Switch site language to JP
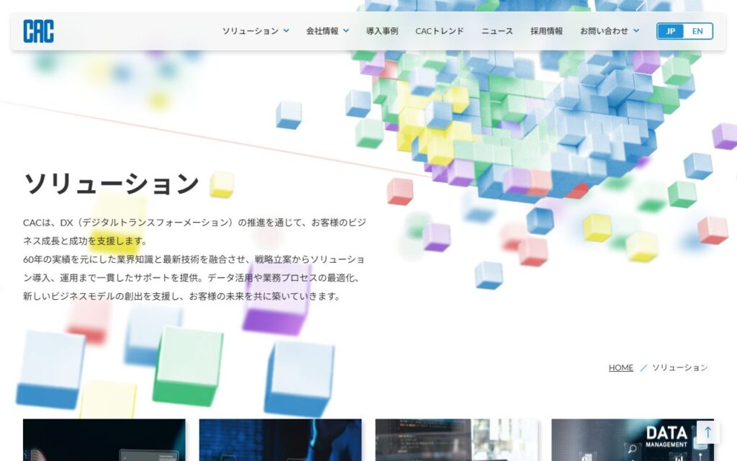Screen dimensions: 737x461 (x=671, y=31)
